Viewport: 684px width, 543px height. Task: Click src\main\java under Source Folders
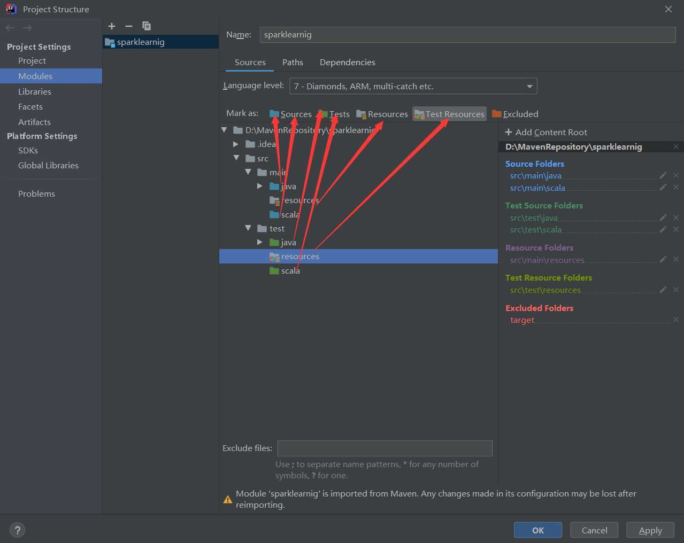coord(535,175)
